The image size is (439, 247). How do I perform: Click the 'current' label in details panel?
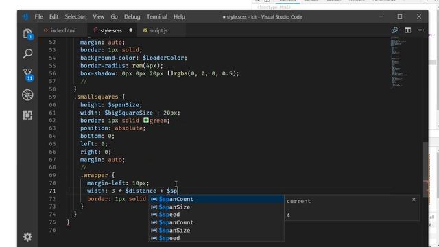(298, 201)
